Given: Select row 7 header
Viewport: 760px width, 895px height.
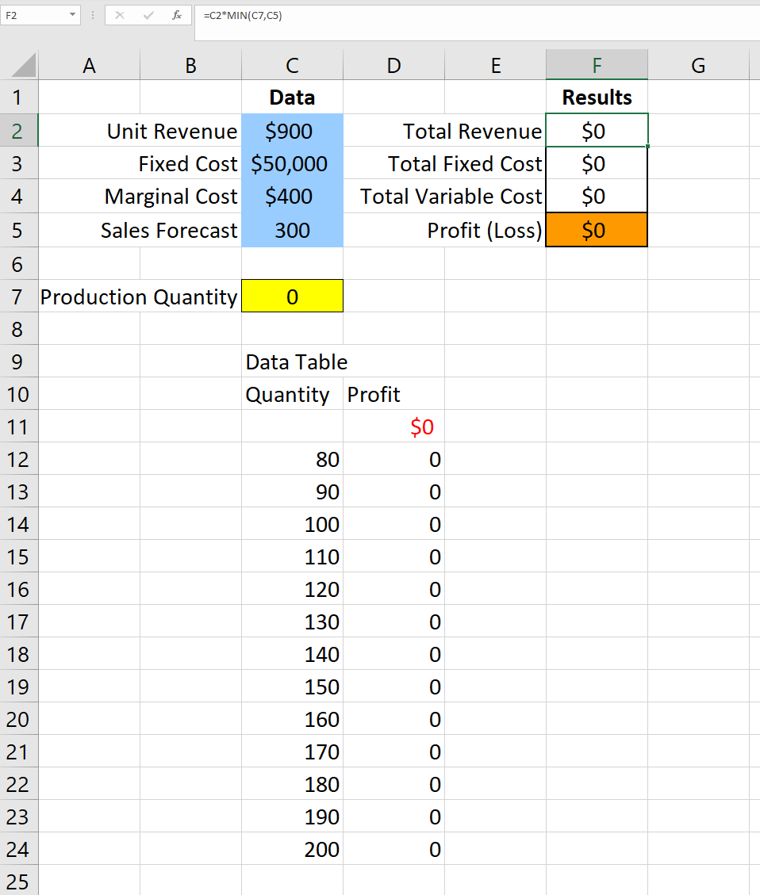Looking at the screenshot, I should coord(19,296).
